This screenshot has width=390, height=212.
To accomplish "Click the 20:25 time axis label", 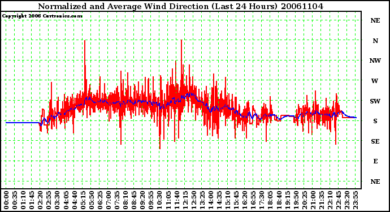I will pos(304,200).
